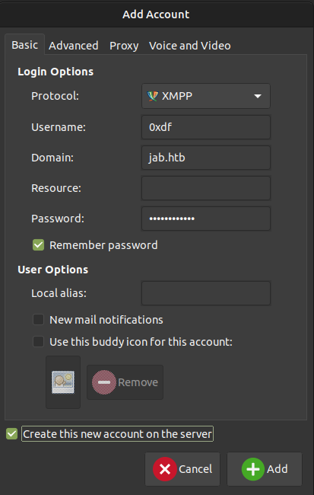
Task: Select the Voice and Video tab
Action: point(190,46)
